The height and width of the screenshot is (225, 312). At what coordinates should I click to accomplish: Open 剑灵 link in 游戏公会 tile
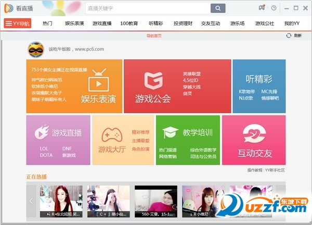[187, 93]
